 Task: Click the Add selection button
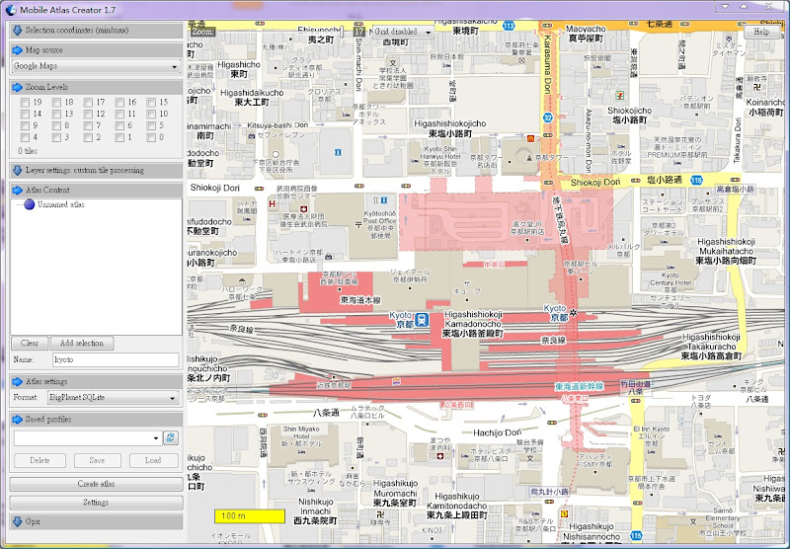(x=82, y=343)
